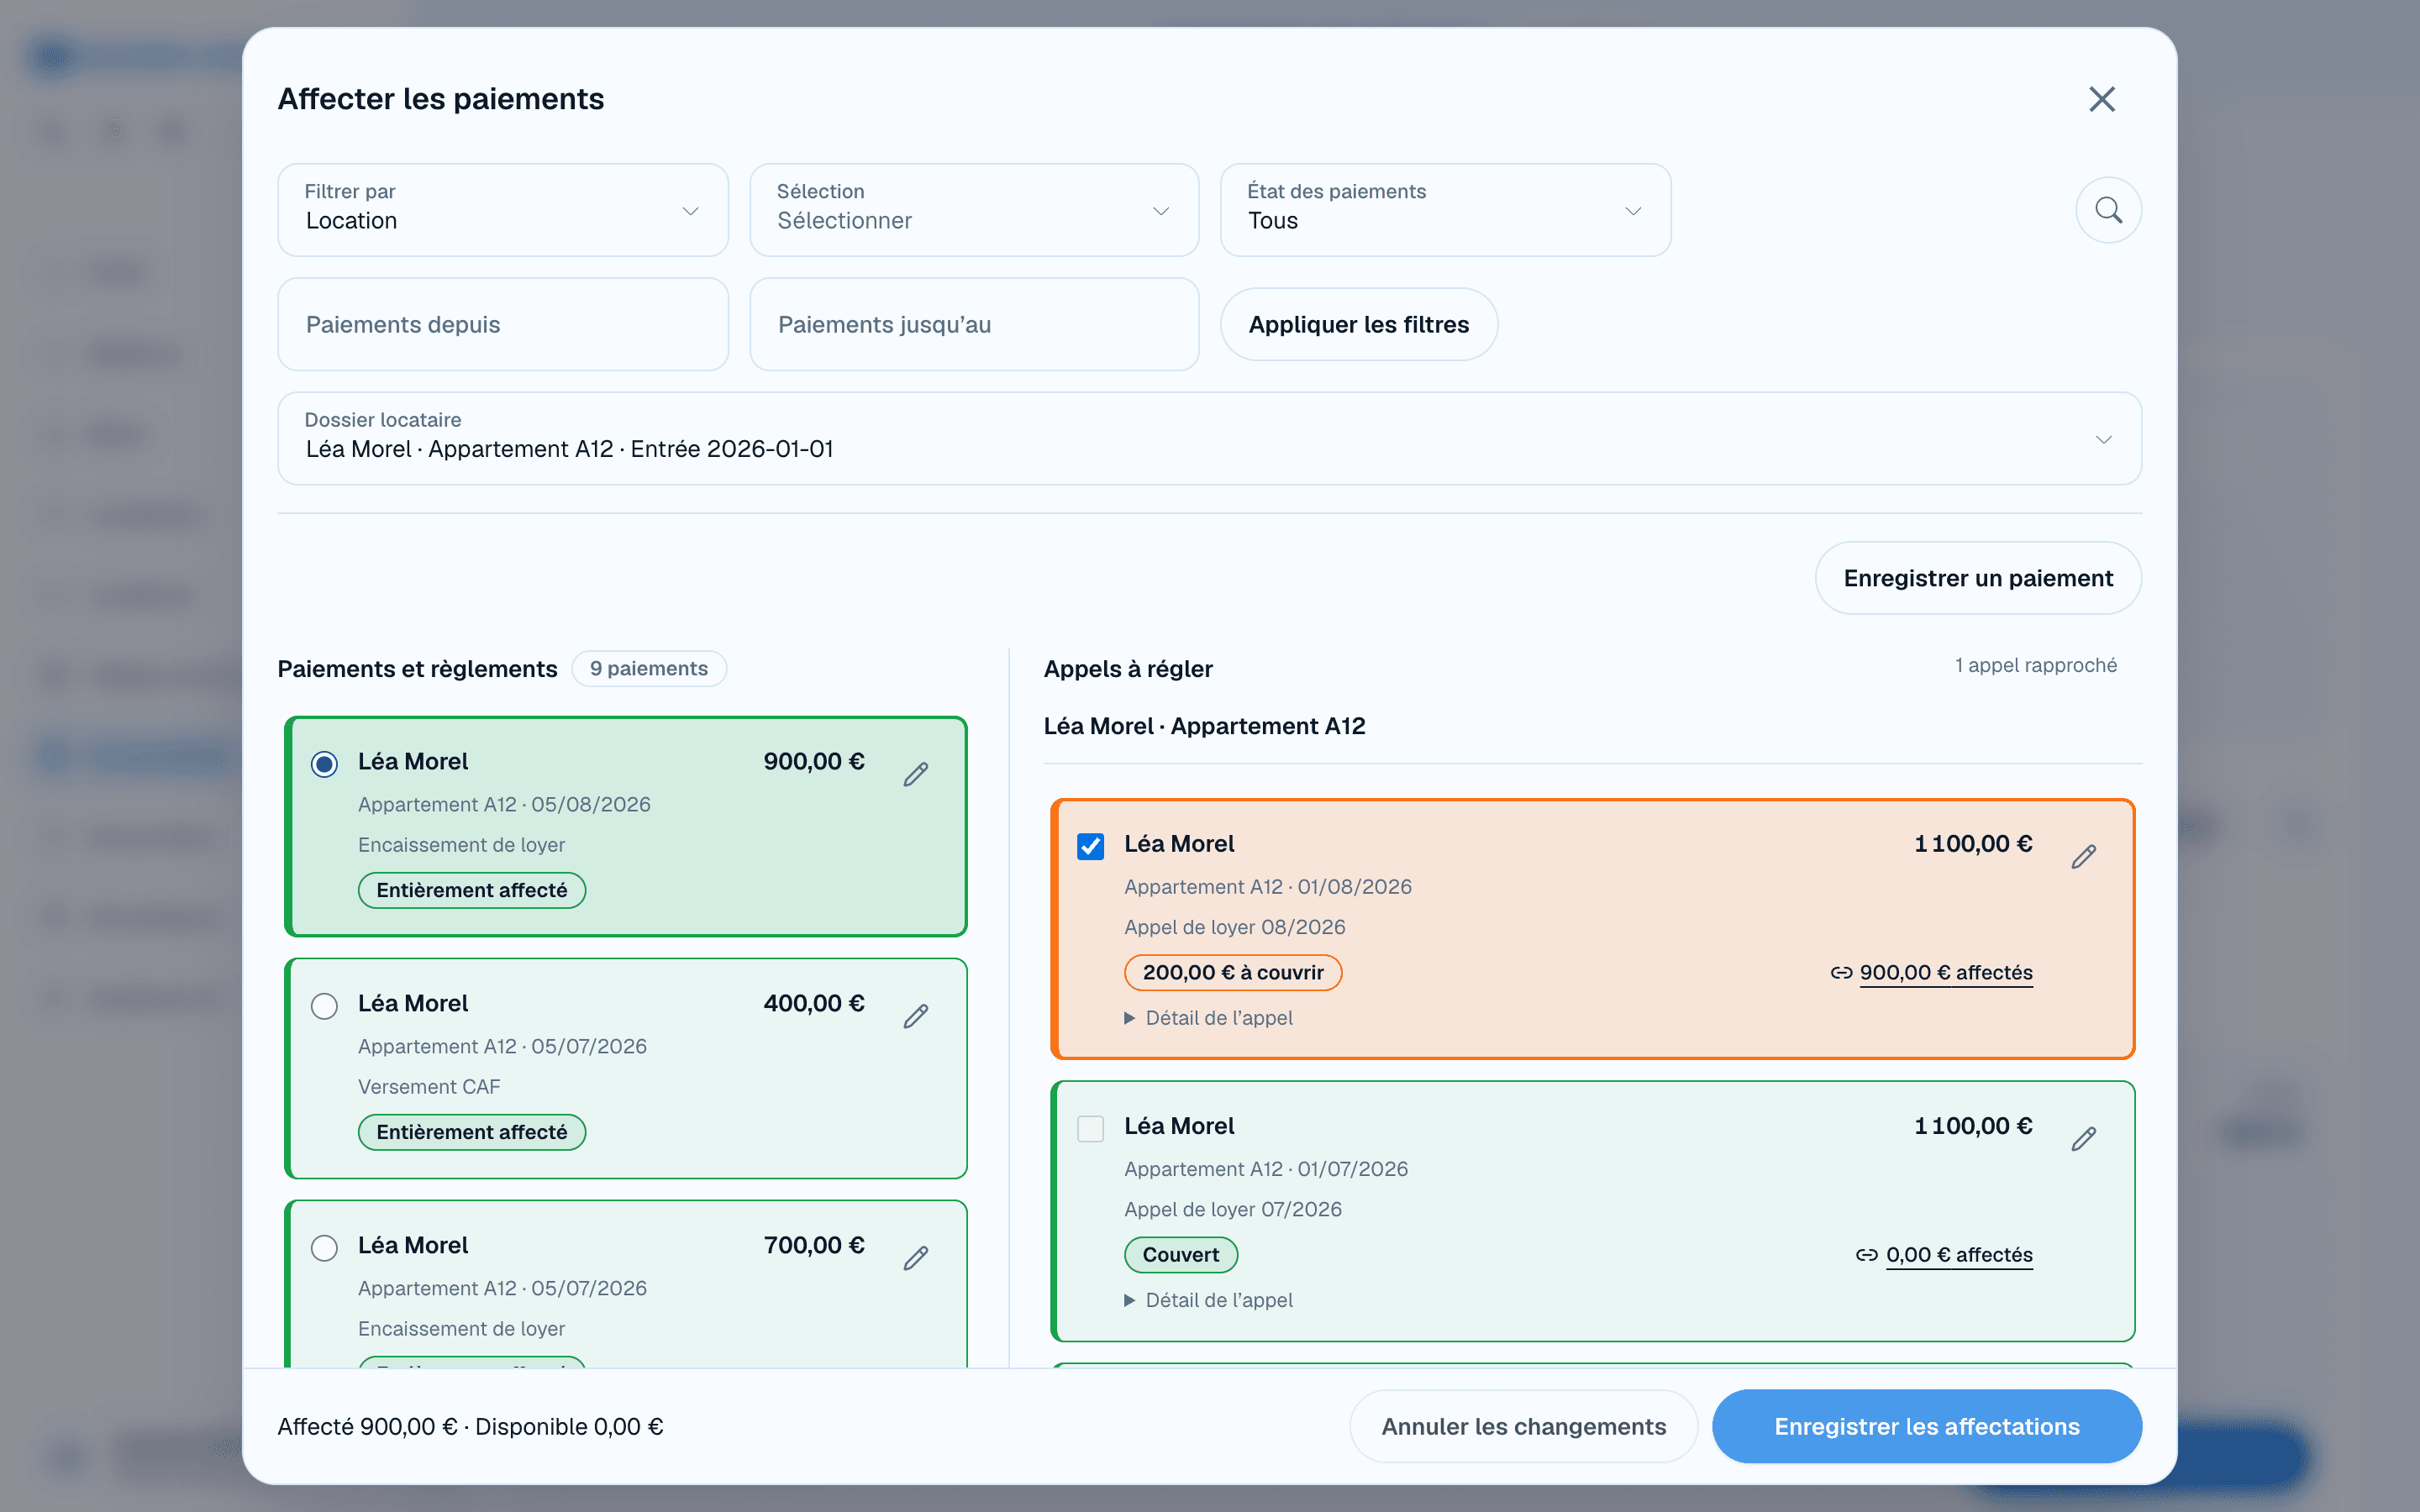This screenshot has width=2420, height=1512.
Task: Uncheck the Appel de loyer 08/2026 checkbox
Action: (x=1090, y=846)
